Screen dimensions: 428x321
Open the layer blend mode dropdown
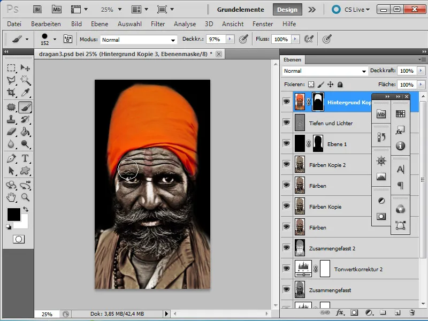click(x=325, y=71)
